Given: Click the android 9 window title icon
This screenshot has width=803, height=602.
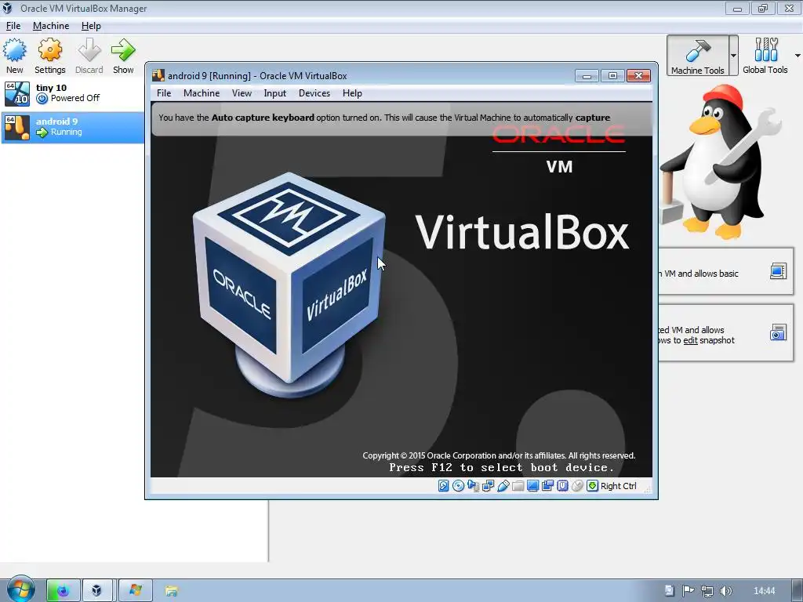Looking at the screenshot, I should [x=158, y=76].
